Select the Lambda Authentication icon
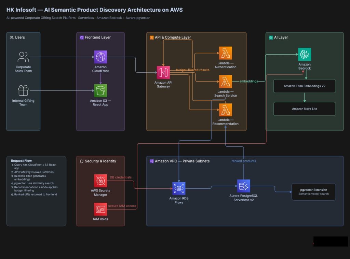Image resolution: width=350 pixels, height=259 pixels. [226, 53]
